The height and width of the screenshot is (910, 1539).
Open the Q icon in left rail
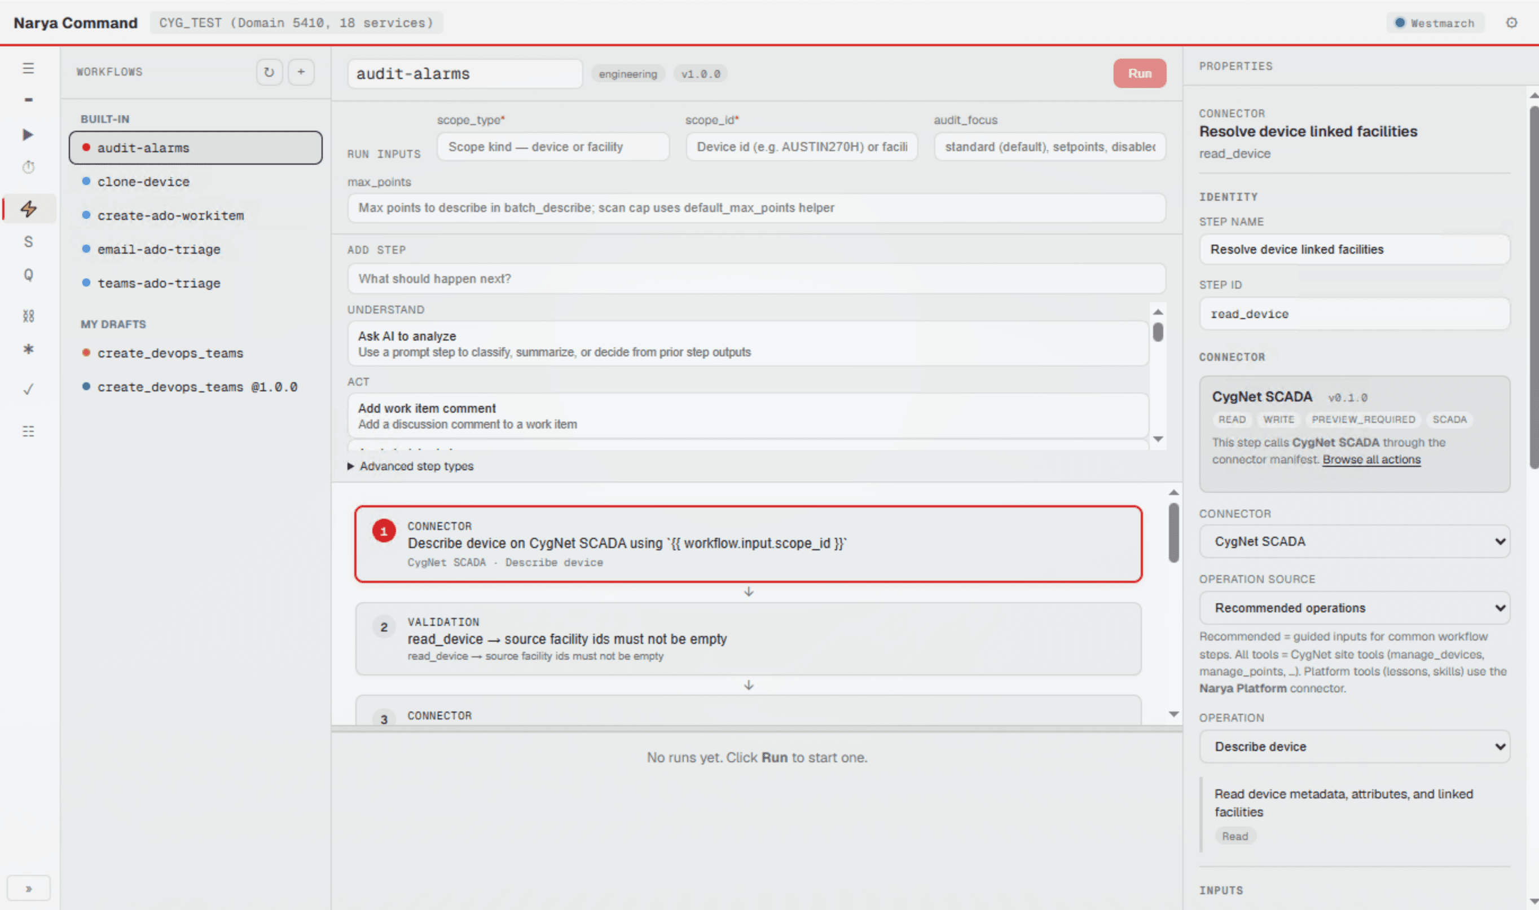tap(28, 275)
